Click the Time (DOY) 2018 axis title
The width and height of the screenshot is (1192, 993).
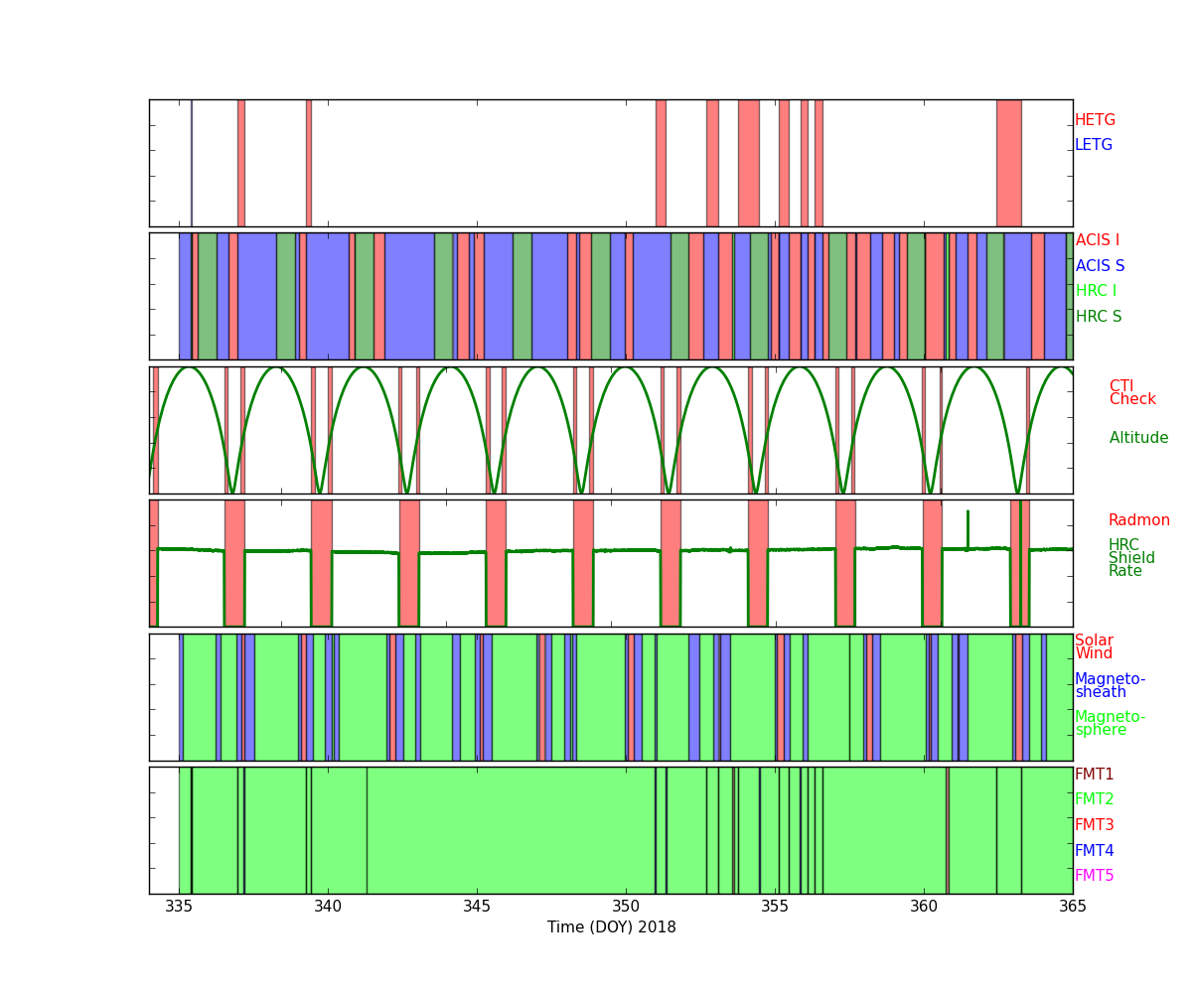tap(611, 927)
